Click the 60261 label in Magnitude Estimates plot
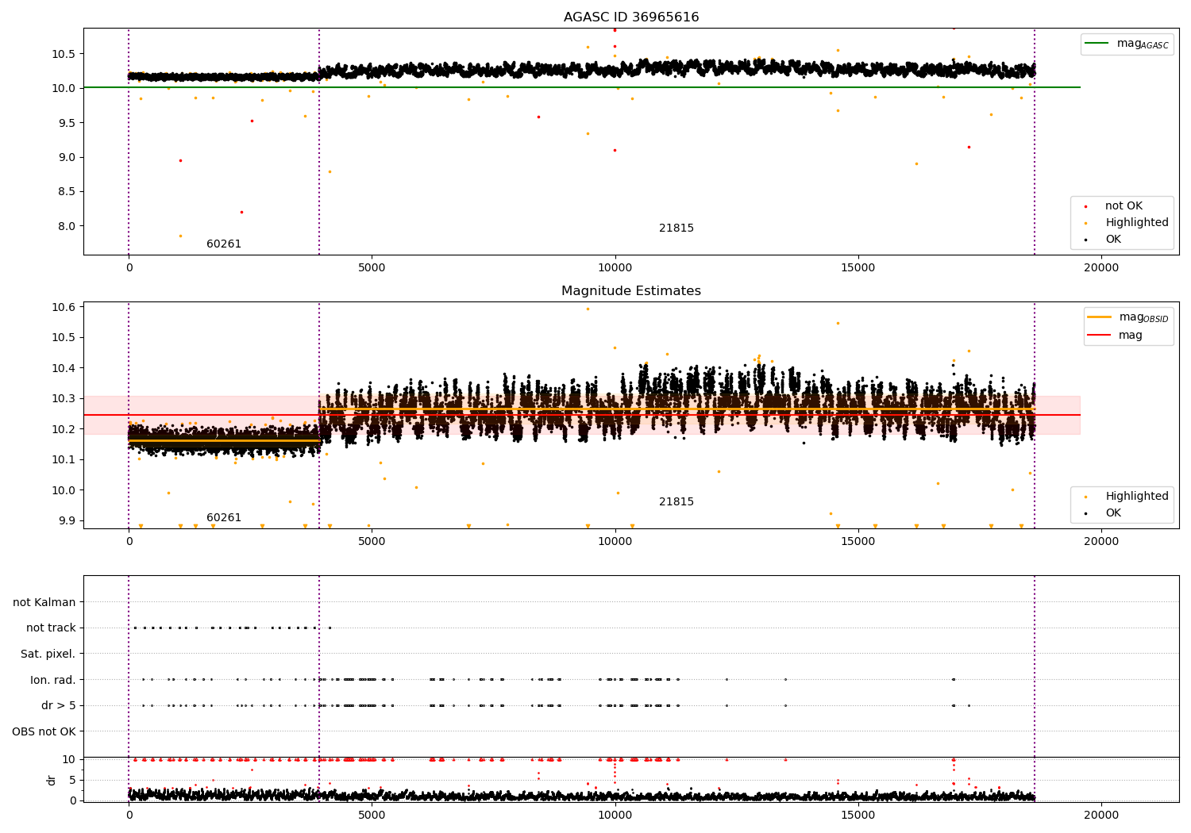Image resolution: width=1191 pixels, height=833 pixels. click(x=224, y=517)
